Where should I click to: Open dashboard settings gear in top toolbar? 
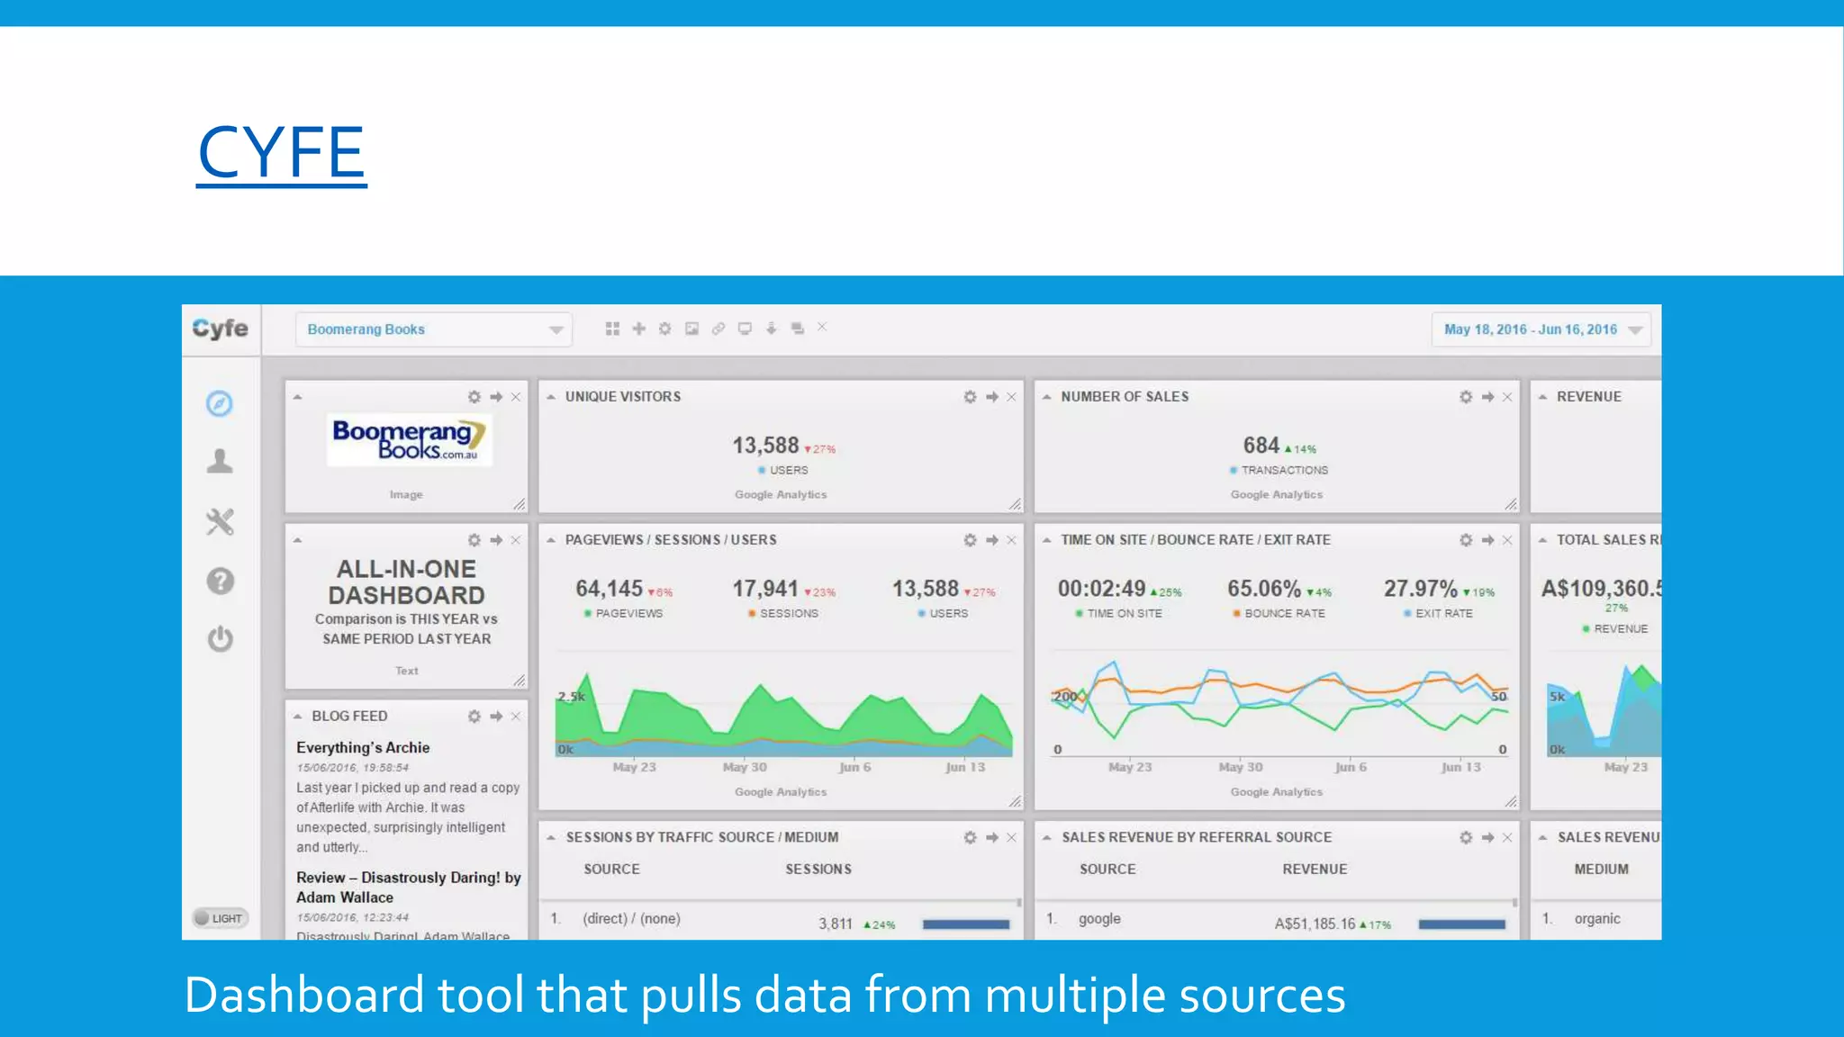click(664, 329)
